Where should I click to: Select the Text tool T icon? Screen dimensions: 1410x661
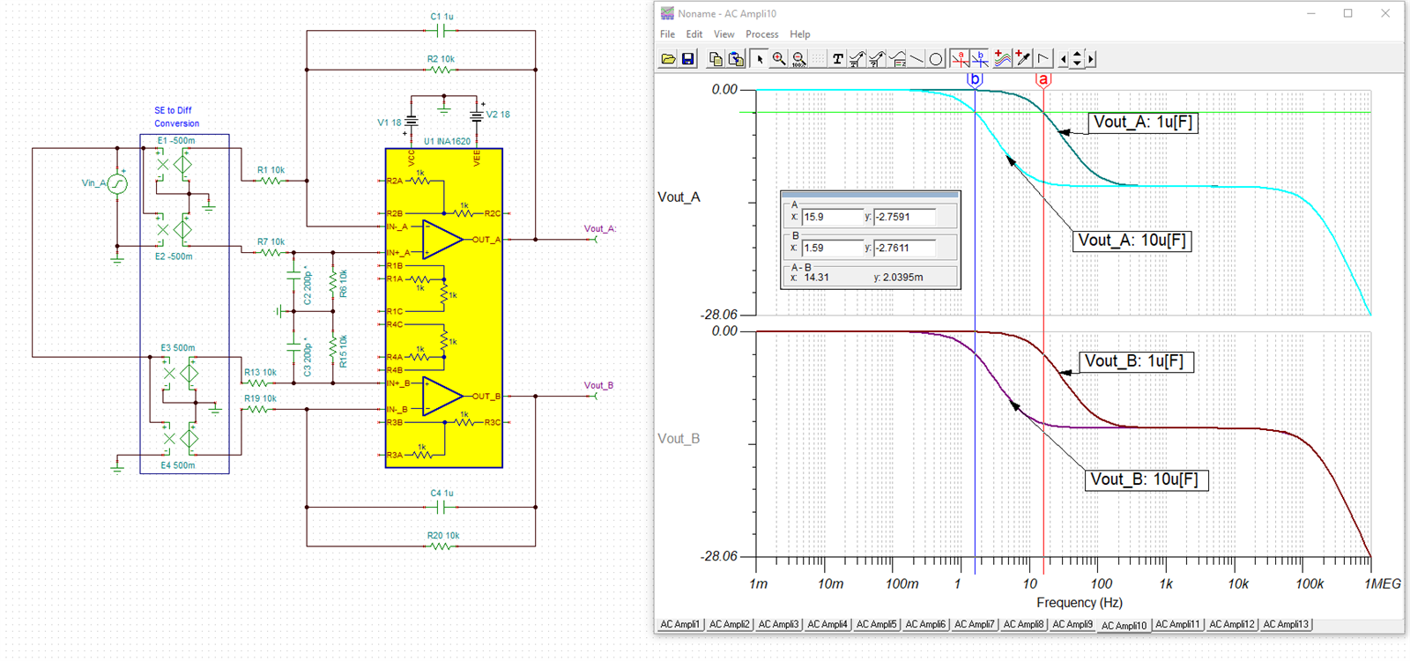coord(837,59)
